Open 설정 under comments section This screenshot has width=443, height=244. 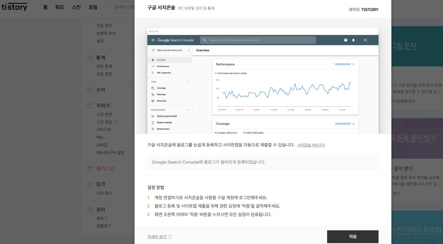click(100, 41)
